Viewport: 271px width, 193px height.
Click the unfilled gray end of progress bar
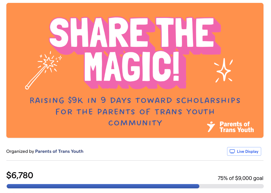[x=231, y=186]
